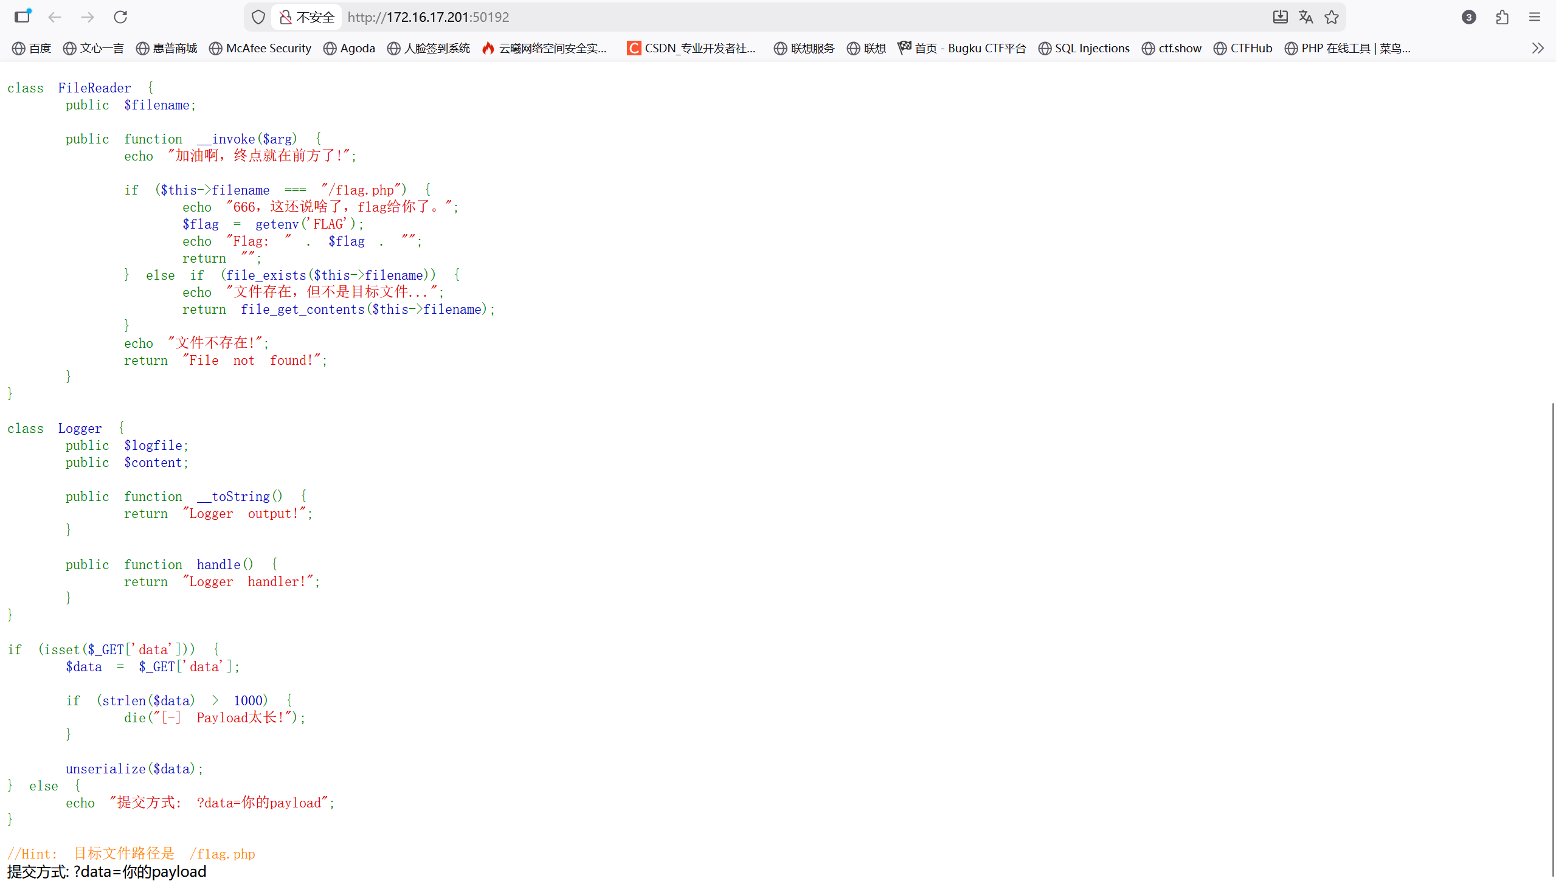Reload the current page
Viewport: 1556px width, 881px height.
pyautogui.click(x=120, y=17)
